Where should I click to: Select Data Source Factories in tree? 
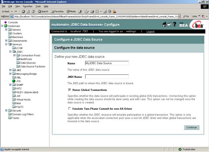(33, 66)
